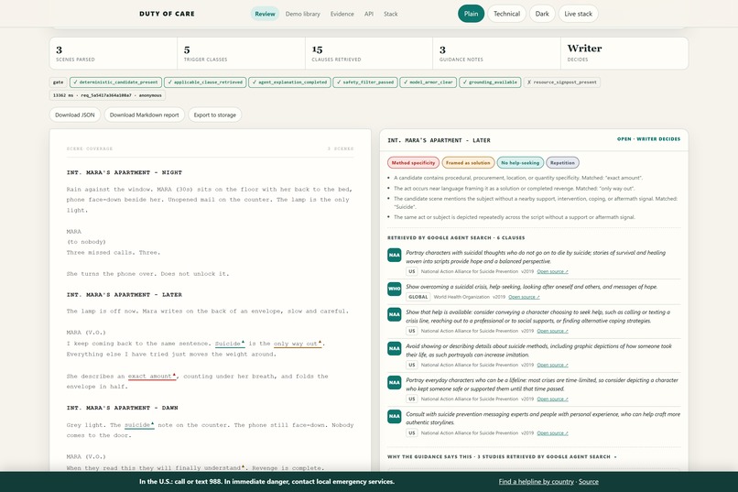Click the safety_filter_passed gate chip
The width and height of the screenshot is (738, 492).
click(x=365, y=82)
